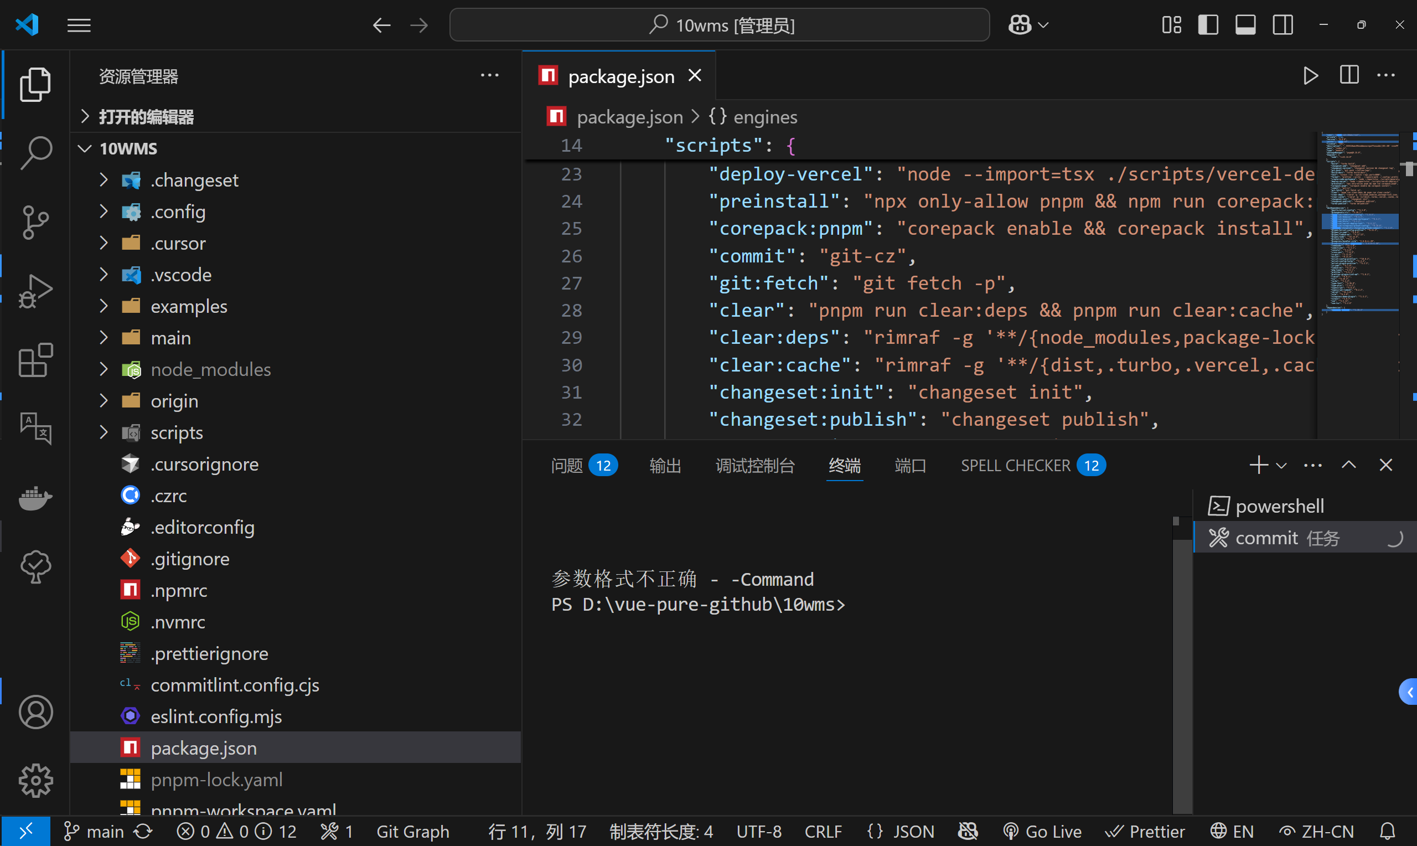Open the Search view in activity bar
This screenshot has height=846, width=1417.
point(35,153)
